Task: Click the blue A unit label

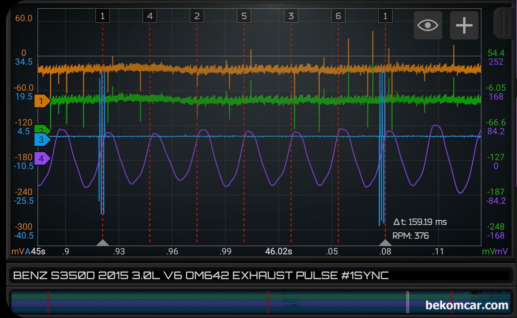Action: (28, 251)
